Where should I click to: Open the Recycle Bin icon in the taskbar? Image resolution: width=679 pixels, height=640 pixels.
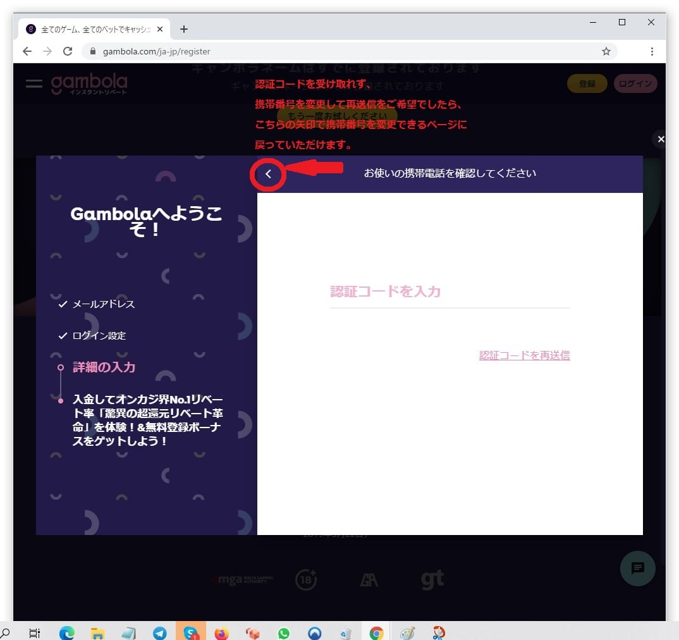point(346,633)
